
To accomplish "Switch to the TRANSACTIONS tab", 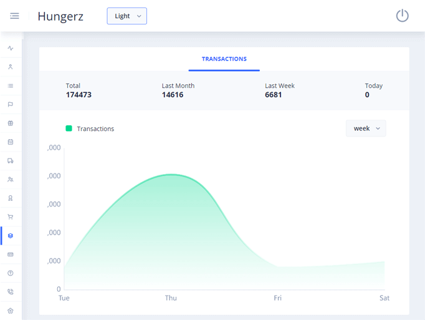I will pos(224,59).
